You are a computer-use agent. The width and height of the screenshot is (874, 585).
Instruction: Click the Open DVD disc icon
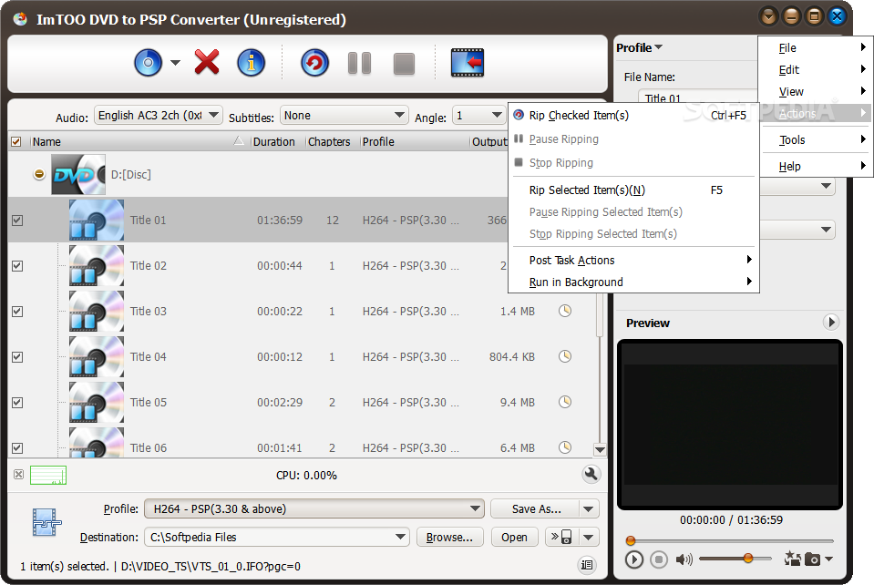(149, 62)
